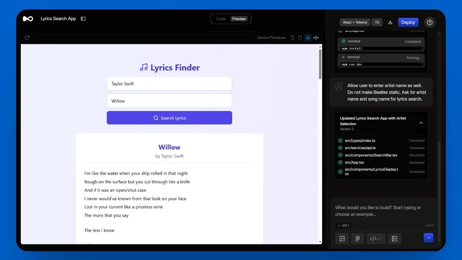Open the src/components/SearchBar.tsx file
Screen dimensions: 462x260
coord(371,155)
